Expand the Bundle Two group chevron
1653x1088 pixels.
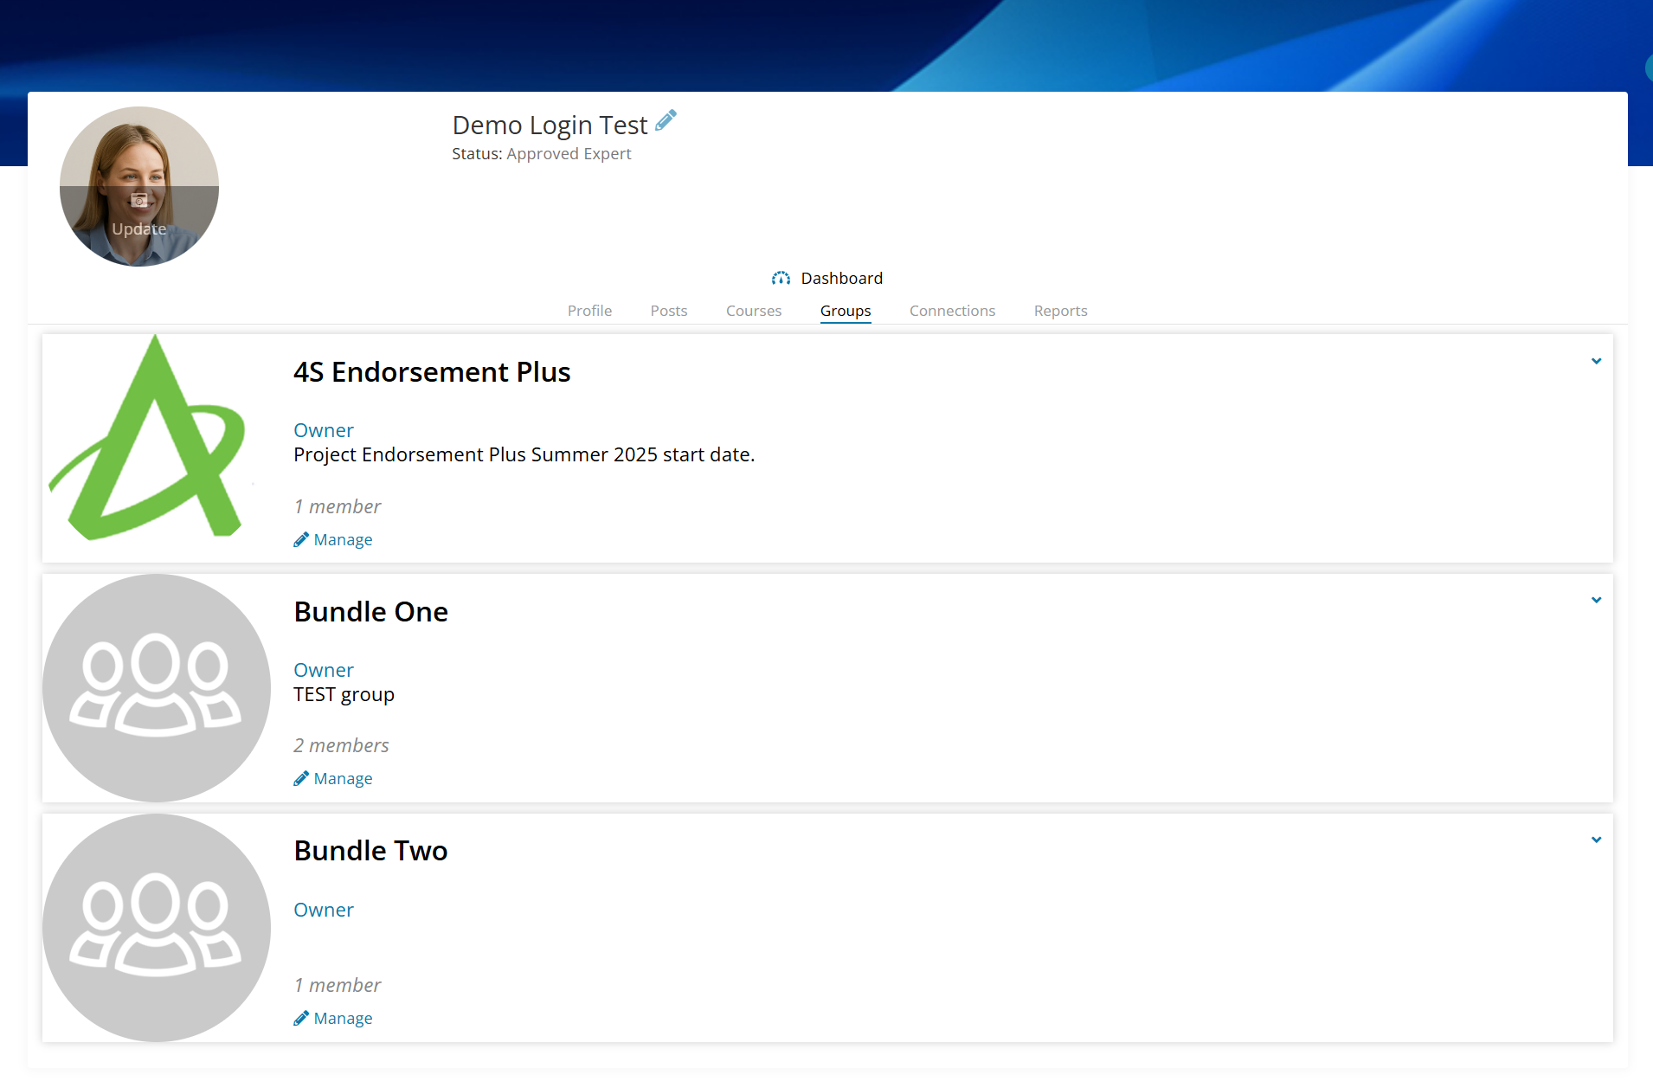[1596, 840]
